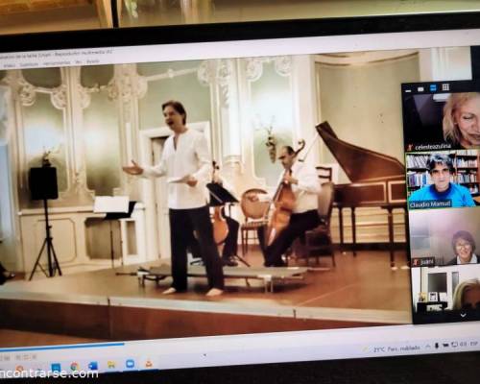Open File Explorer folder on taskbar

click(x=111, y=365)
